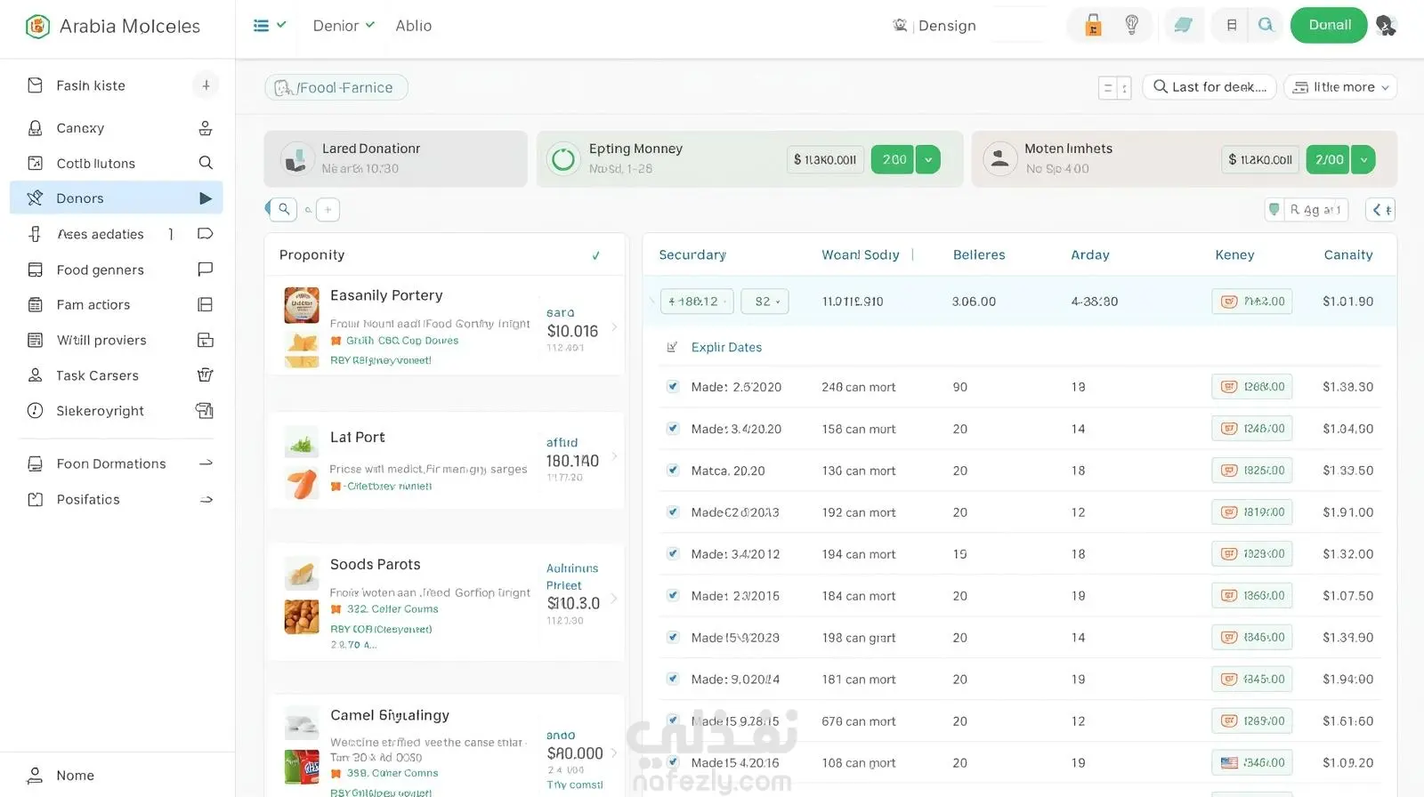Click the green 2/00 button on Moten limhets
Viewport: 1424px width, 797px height.
click(x=1328, y=159)
